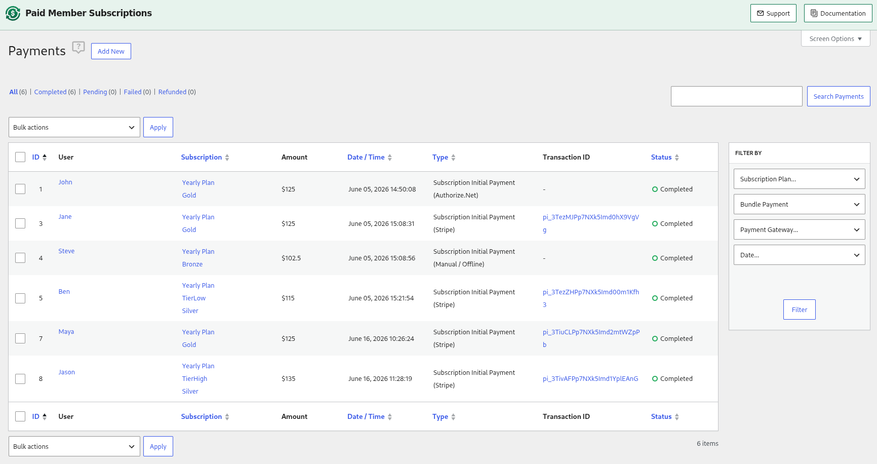Open user Steve's profile link

click(66, 251)
